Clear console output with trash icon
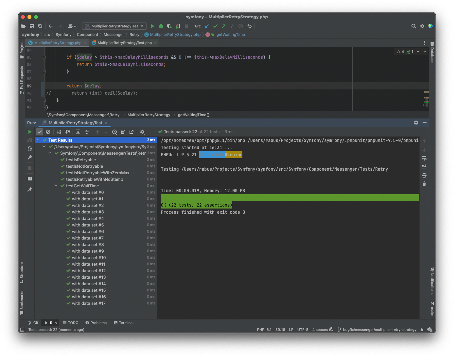This screenshot has width=454, height=357. tap(424, 184)
